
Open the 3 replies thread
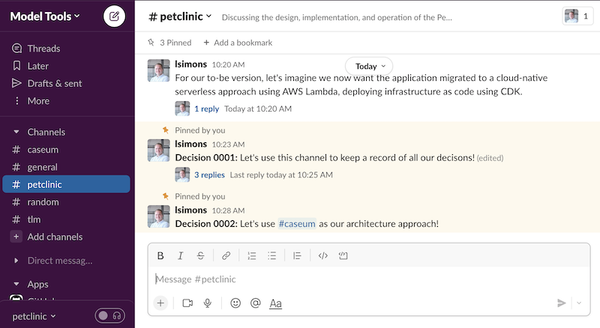click(209, 175)
